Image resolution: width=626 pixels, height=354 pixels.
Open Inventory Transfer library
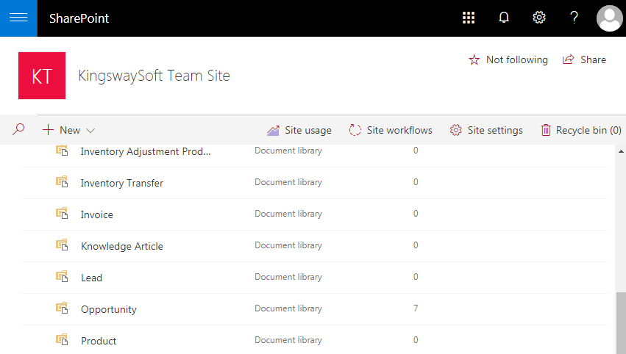122,183
